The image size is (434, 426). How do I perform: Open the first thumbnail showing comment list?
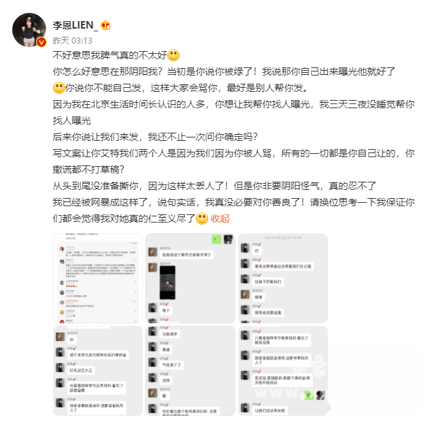[98, 278]
